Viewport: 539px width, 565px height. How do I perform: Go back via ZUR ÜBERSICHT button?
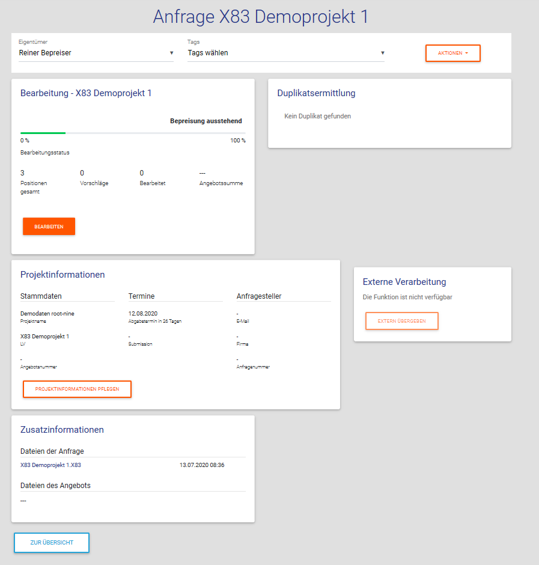[x=52, y=542]
